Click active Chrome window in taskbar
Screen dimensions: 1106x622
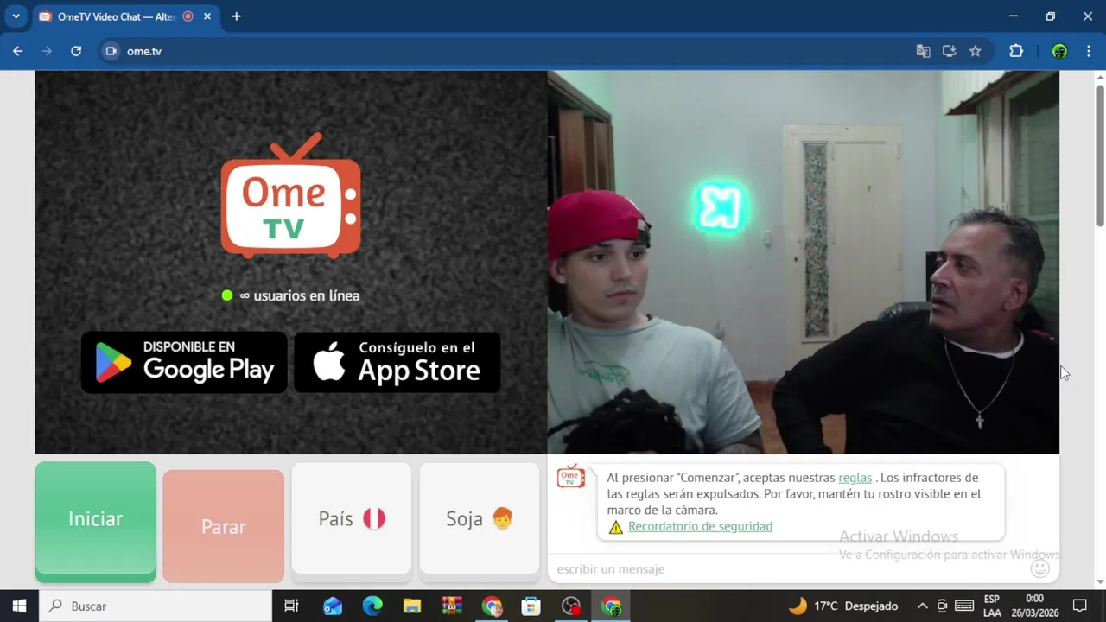611,606
